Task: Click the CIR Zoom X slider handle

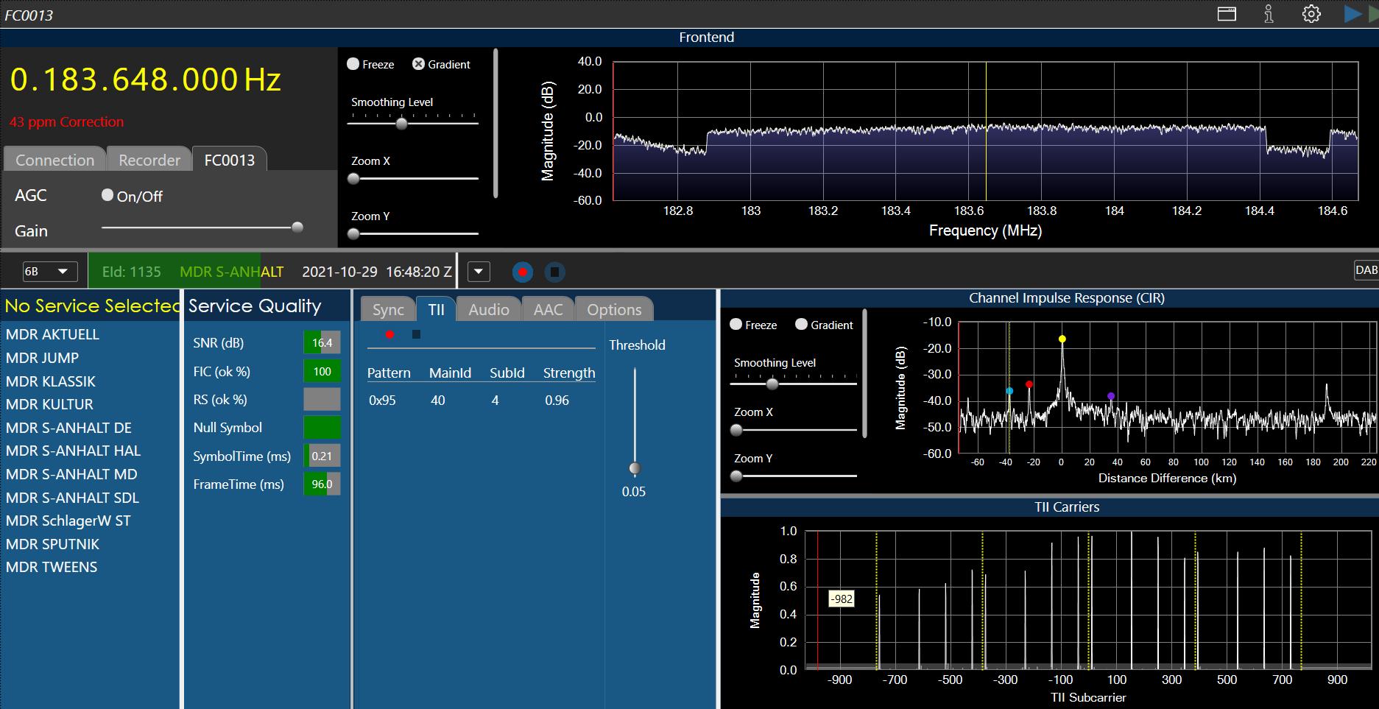Action: pyautogui.click(x=736, y=430)
